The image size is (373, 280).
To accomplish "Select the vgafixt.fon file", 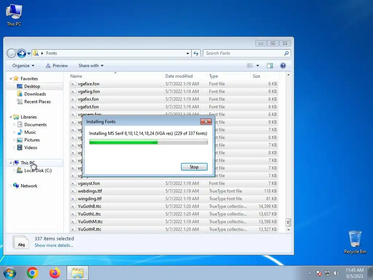I will pyautogui.click(x=174, y=107).
